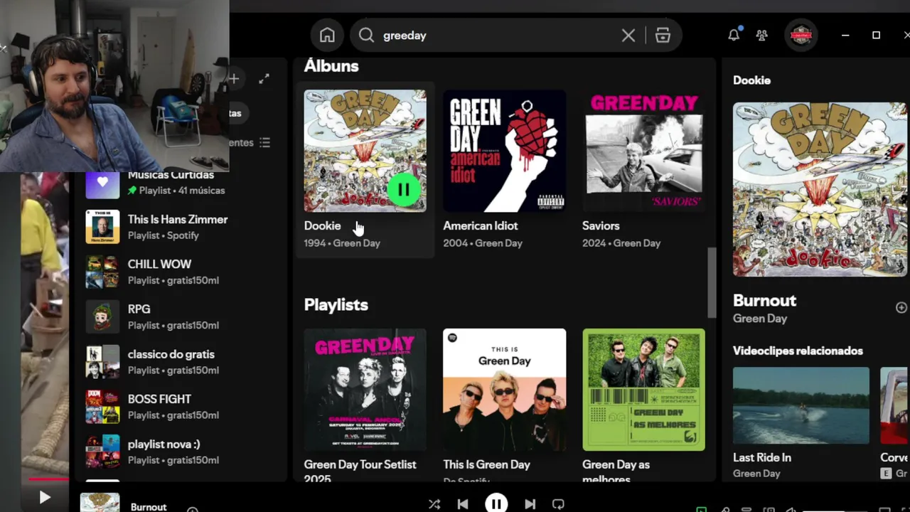Click play button in video window behind
Screen dimensions: 910x512
44,498
